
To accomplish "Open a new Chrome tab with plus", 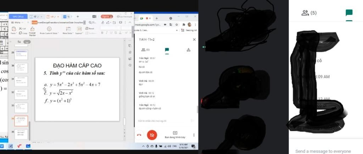I will click(157, 18).
